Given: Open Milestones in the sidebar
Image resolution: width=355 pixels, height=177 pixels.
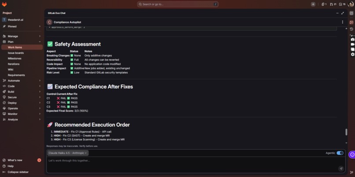Looking at the screenshot, I should (22, 59).
